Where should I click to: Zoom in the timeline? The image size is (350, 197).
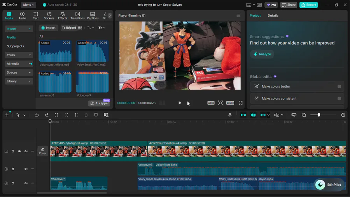(x=343, y=115)
